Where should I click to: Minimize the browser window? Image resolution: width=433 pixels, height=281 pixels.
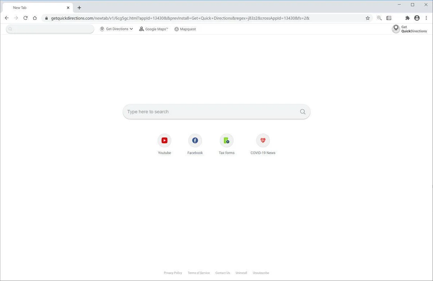(399, 5)
